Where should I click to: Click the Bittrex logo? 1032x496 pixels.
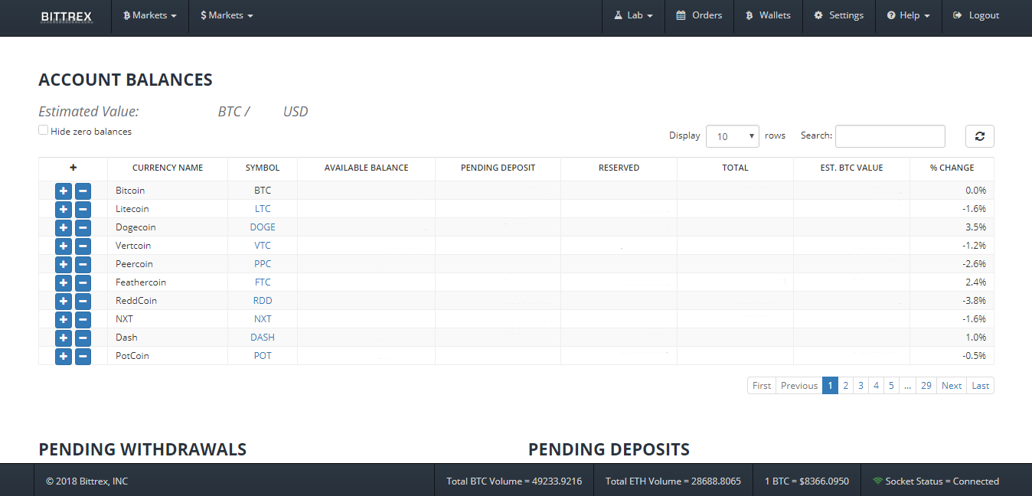pyautogui.click(x=67, y=16)
